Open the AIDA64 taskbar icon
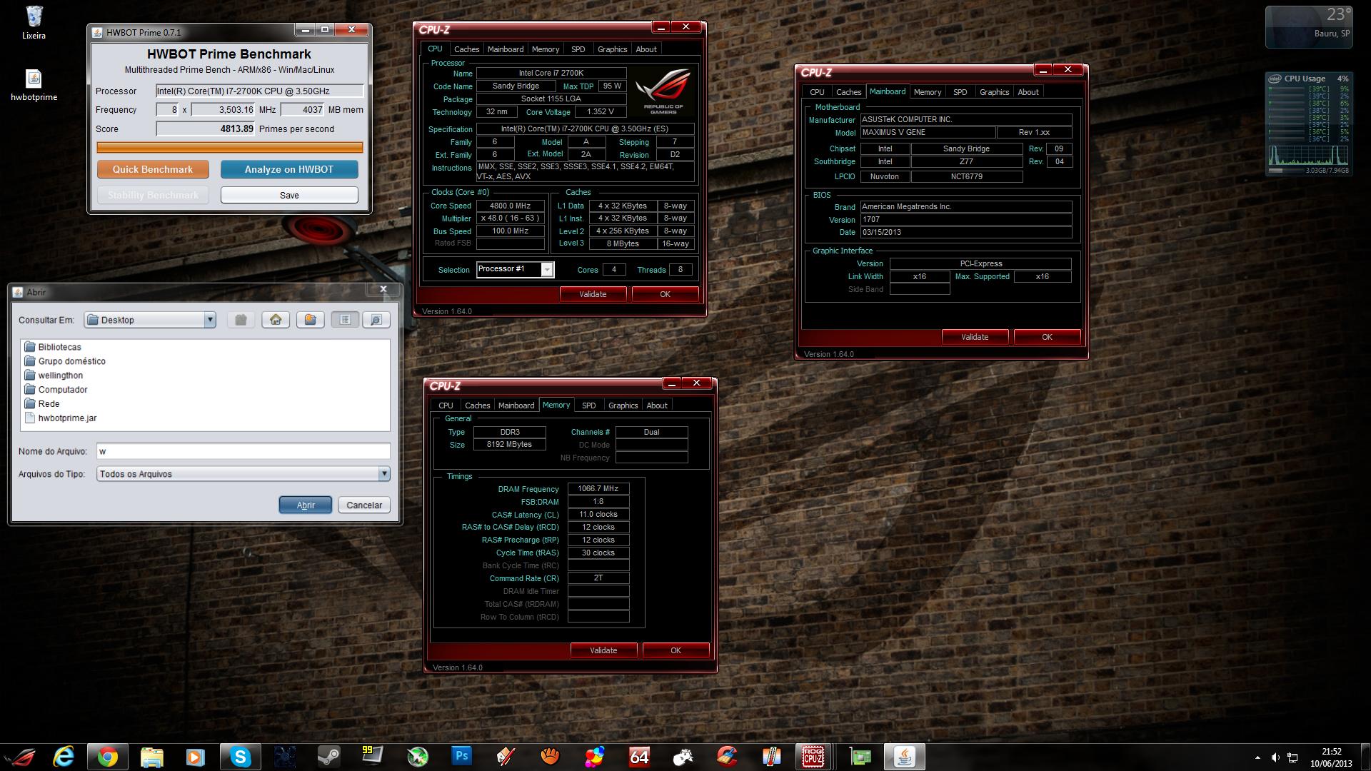The image size is (1371, 771). coord(639,757)
